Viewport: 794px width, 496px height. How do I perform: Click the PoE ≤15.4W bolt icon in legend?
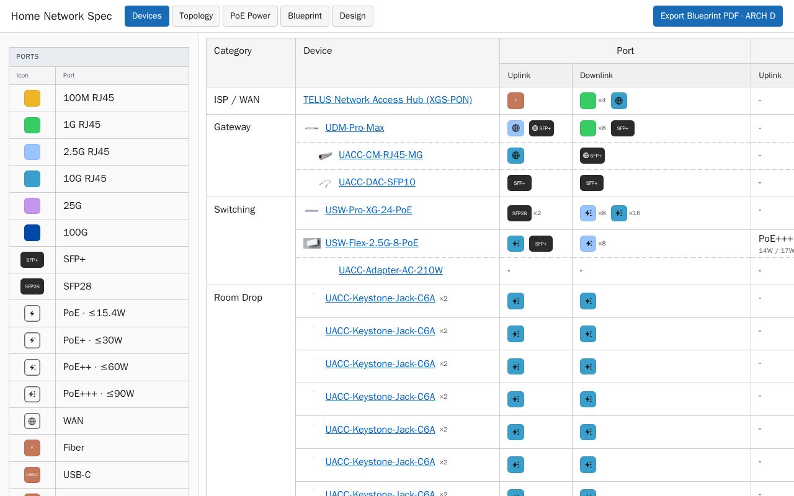coord(32,313)
